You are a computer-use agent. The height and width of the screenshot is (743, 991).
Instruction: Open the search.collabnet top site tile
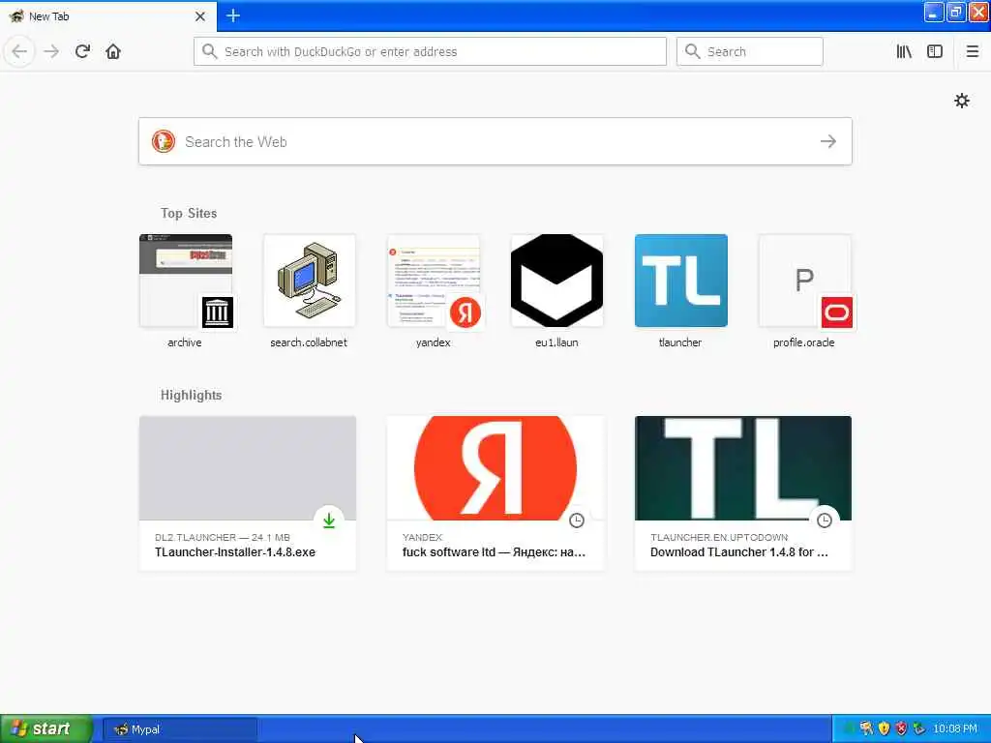[x=309, y=291]
